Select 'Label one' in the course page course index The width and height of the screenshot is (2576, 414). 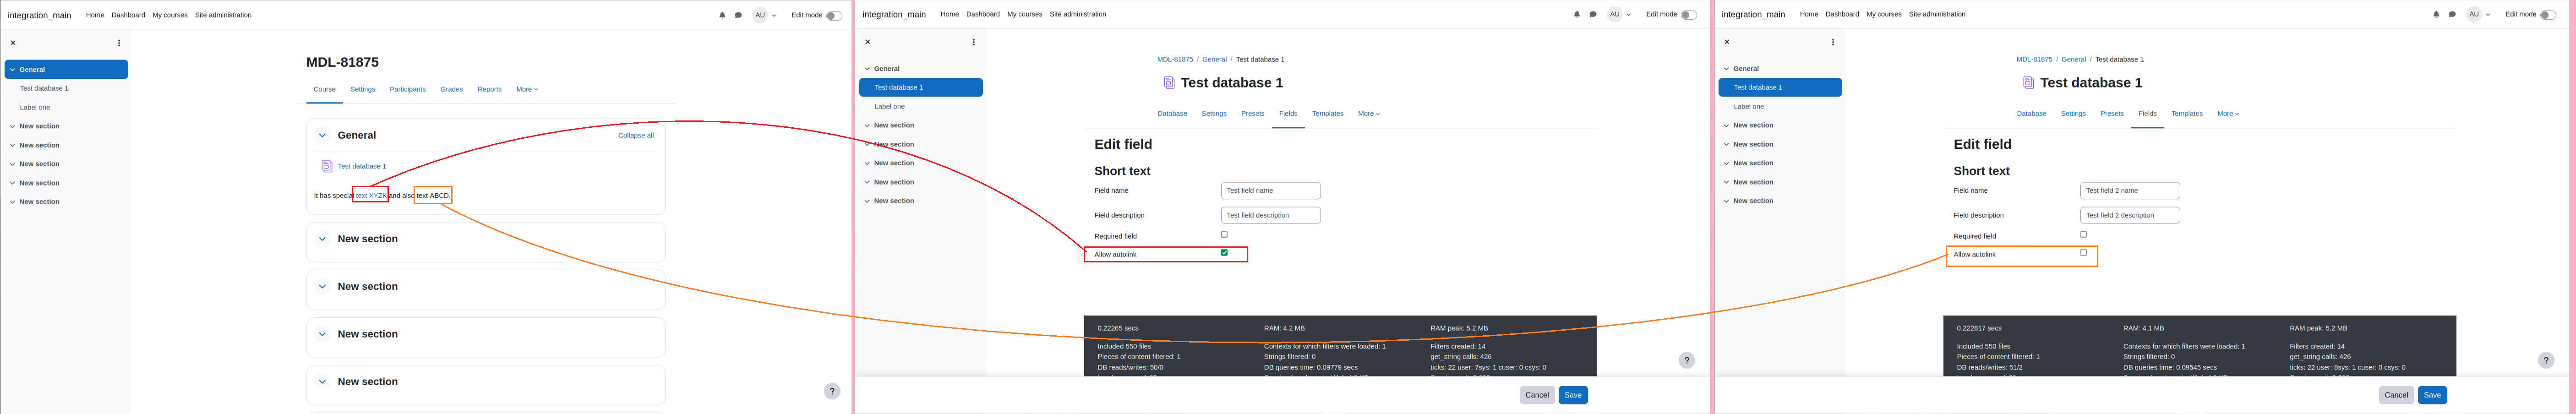pos(35,108)
